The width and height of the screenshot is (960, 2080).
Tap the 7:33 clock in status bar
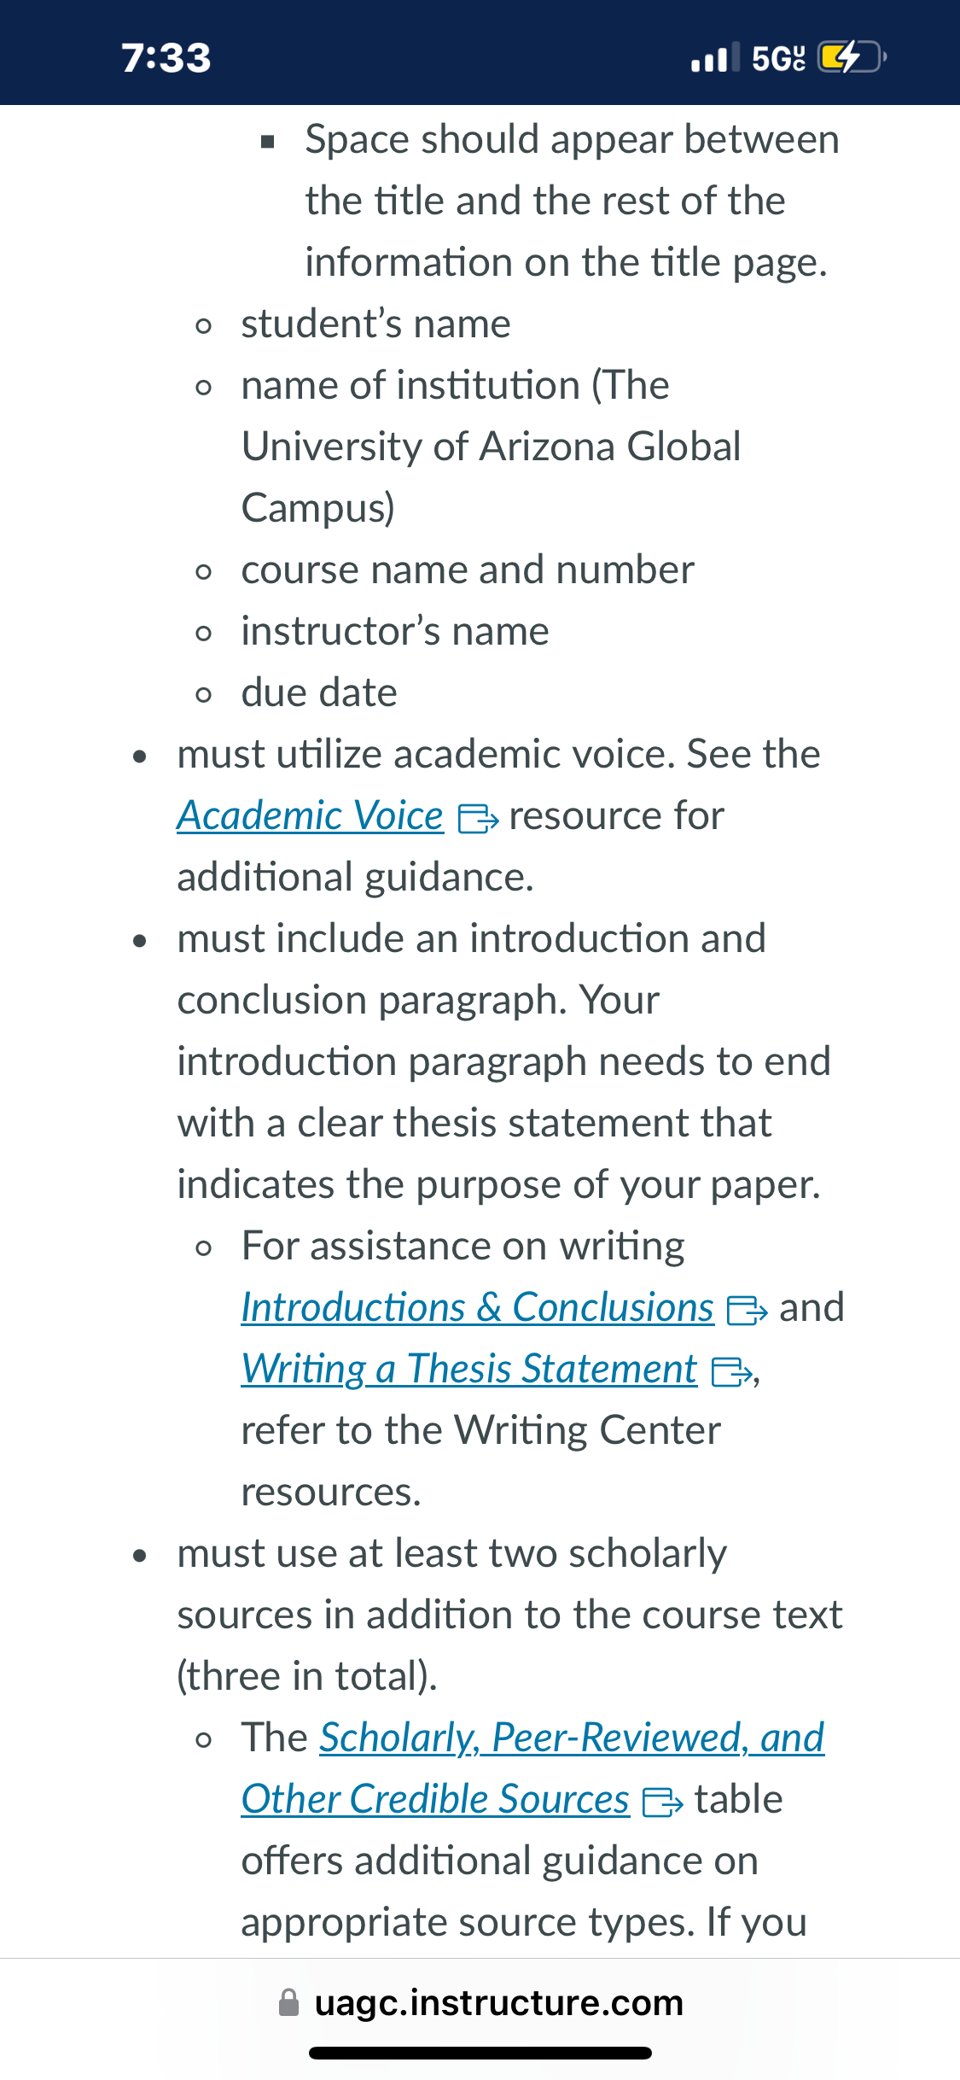(166, 58)
